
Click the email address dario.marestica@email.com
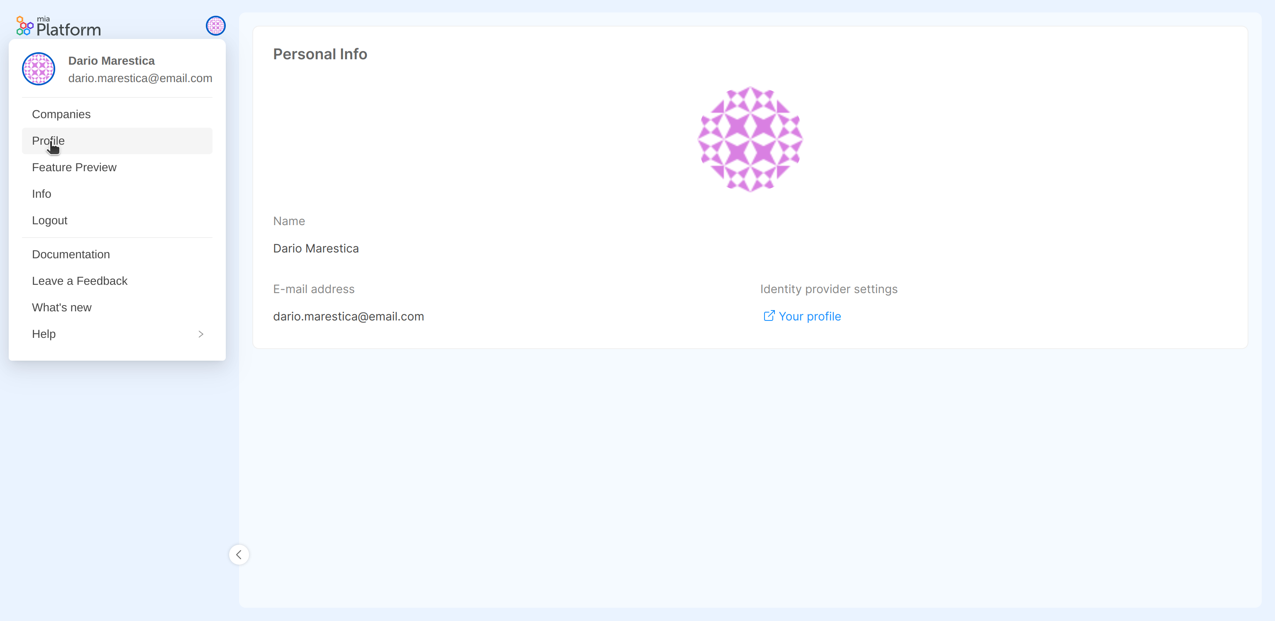click(349, 316)
